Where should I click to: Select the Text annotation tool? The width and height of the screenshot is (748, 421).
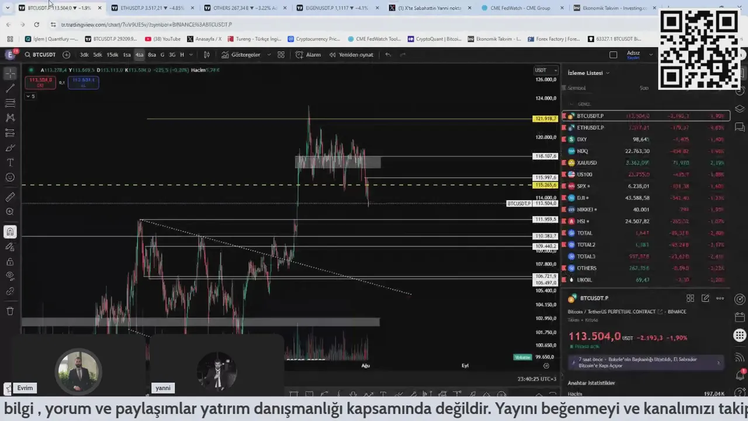[x=10, y=163]
